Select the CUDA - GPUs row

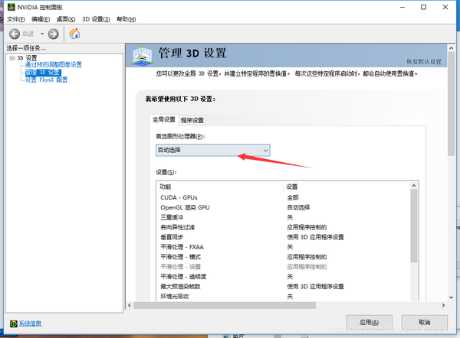pos(283,197)
